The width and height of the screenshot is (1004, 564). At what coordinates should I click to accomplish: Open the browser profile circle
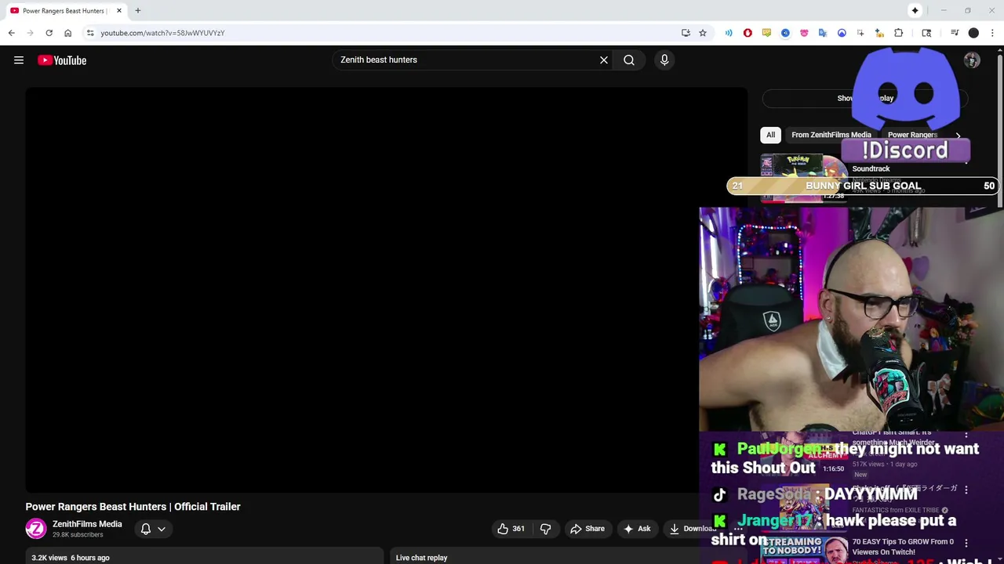[973, 33]
